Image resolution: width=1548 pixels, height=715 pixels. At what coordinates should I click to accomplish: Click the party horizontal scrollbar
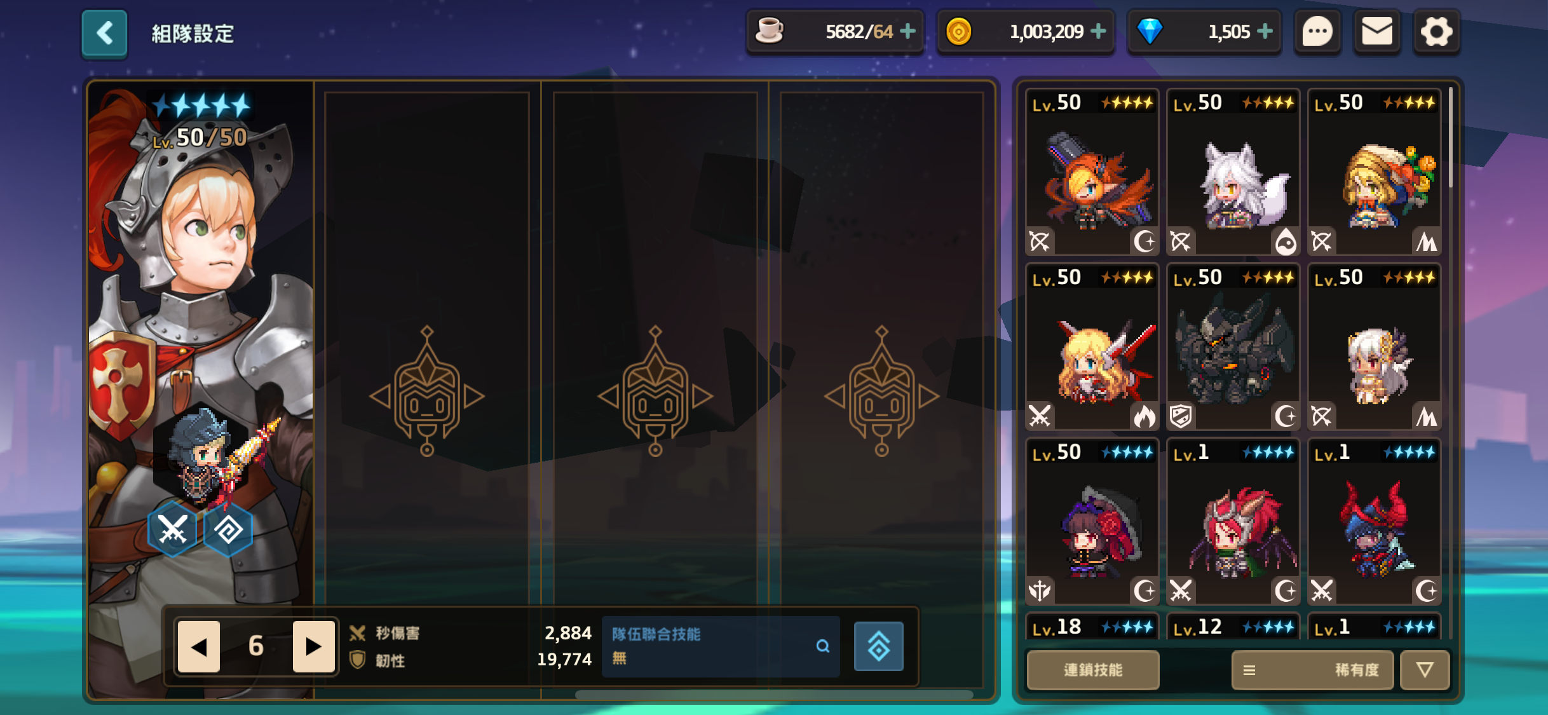774,695
